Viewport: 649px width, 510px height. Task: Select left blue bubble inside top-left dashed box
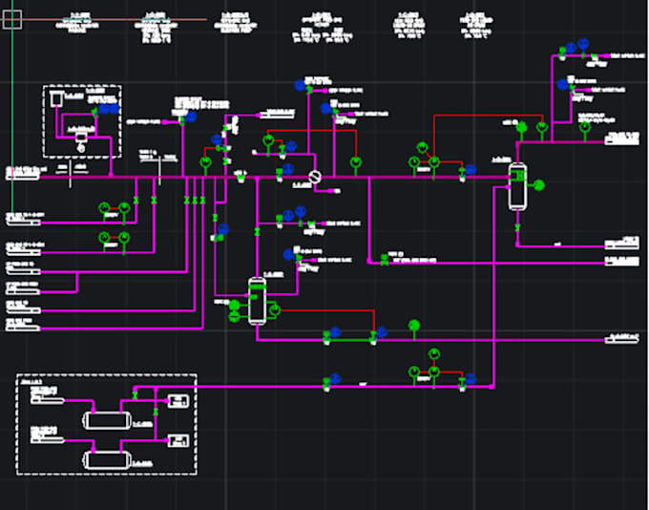pos(103,109)
